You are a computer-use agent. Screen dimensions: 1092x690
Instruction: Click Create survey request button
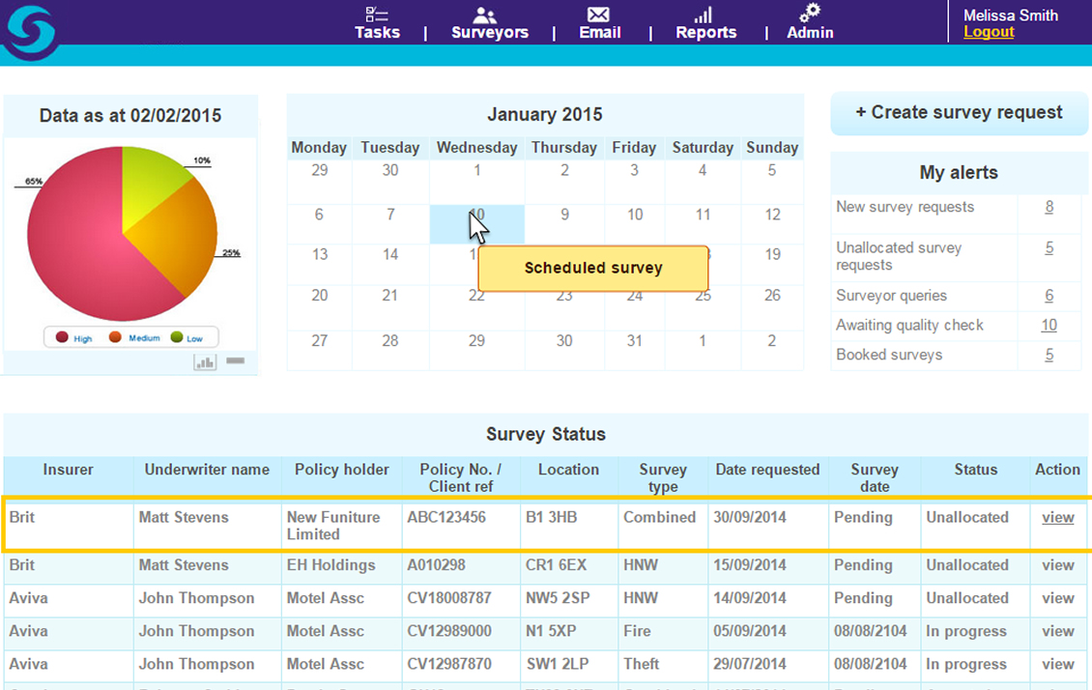point(958,113)
